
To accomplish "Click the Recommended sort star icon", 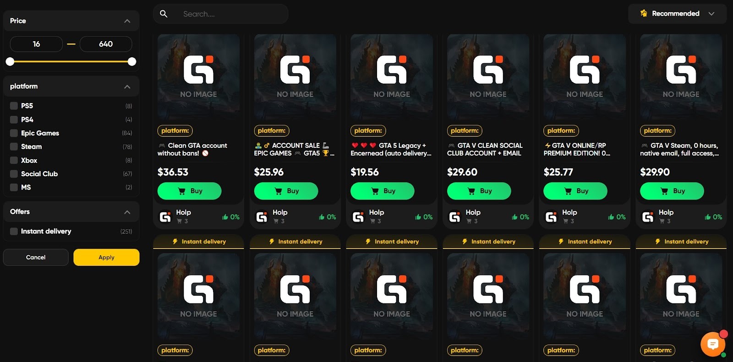I will 644,13.
